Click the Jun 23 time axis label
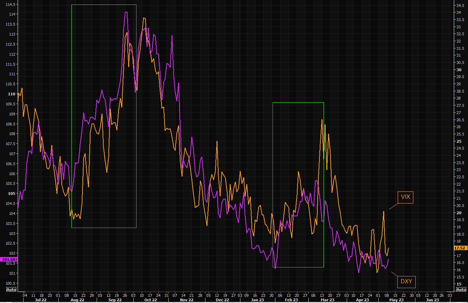This screenshot has height=303, width=468. 433,300
